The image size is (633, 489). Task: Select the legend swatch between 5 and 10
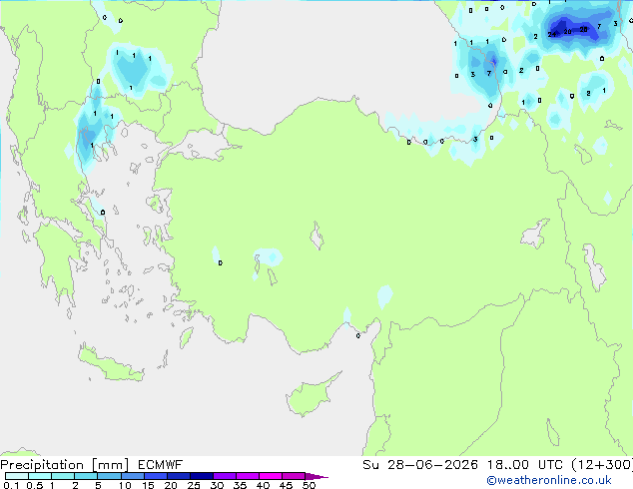tap(109, 476)
